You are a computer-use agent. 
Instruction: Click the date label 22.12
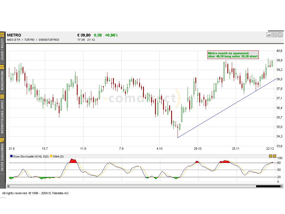tap(270, 149)
